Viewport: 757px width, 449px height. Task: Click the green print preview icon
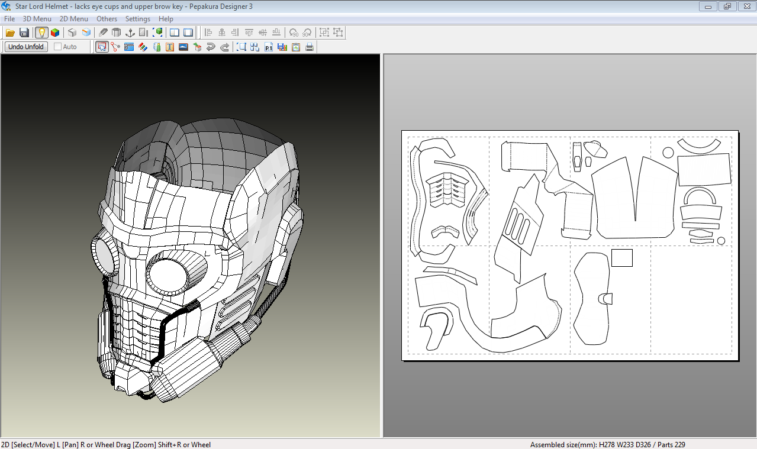pos(296,47)
